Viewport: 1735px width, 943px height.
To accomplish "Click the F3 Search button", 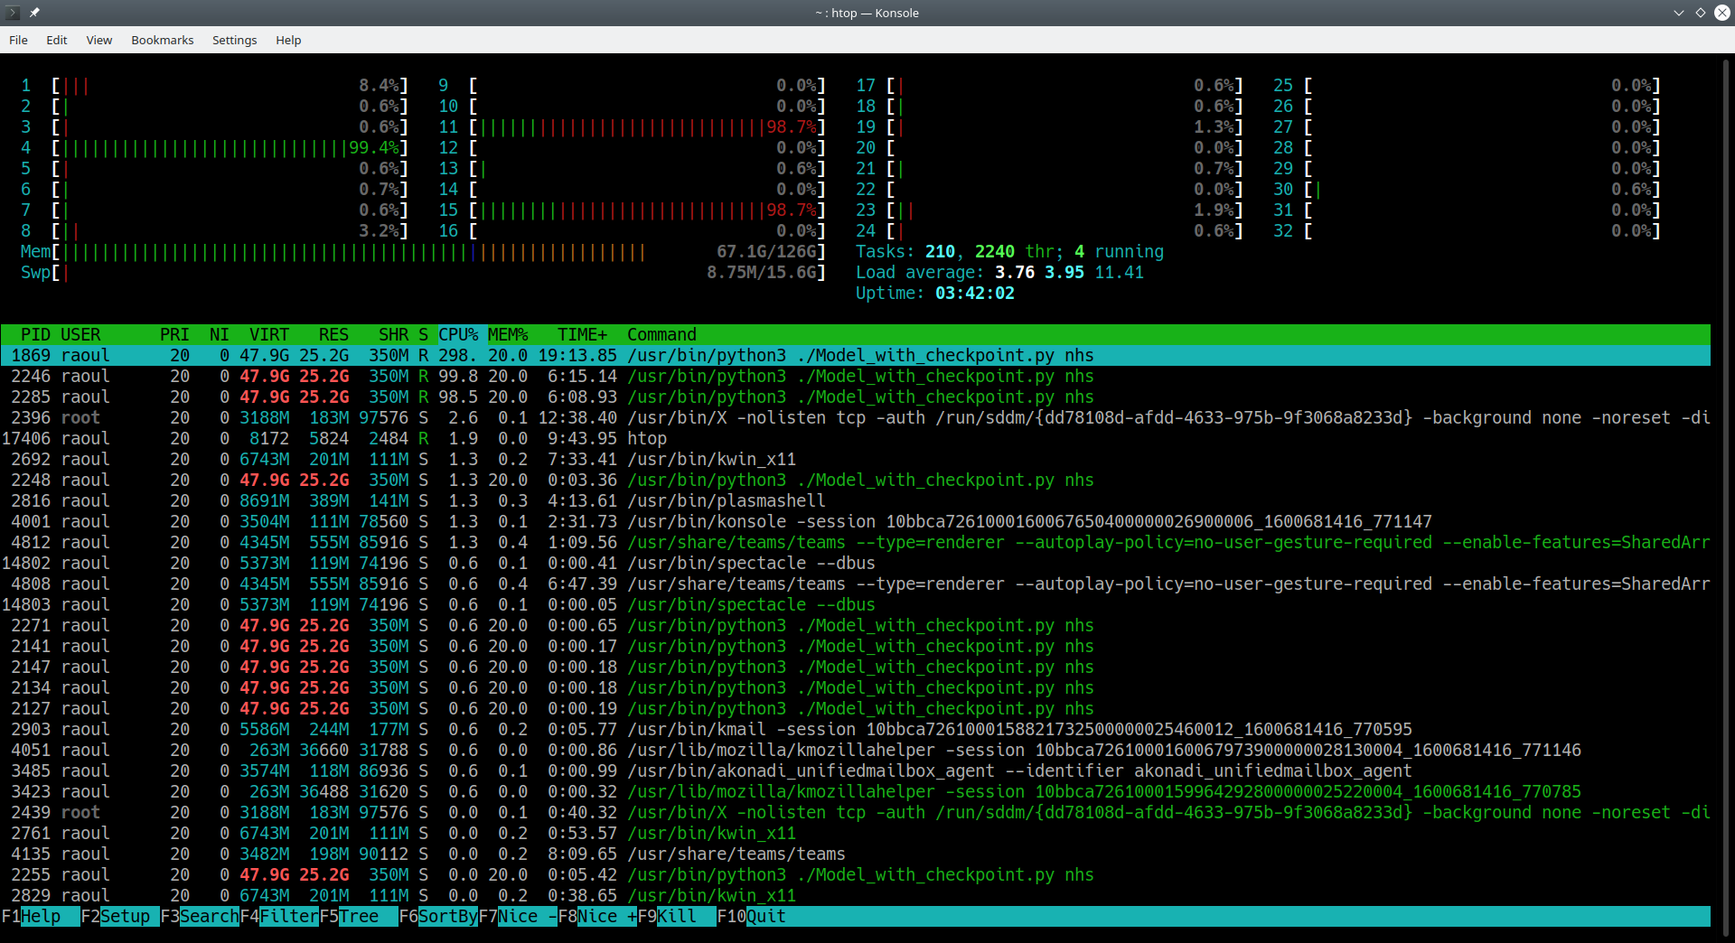I will (200, 916).
